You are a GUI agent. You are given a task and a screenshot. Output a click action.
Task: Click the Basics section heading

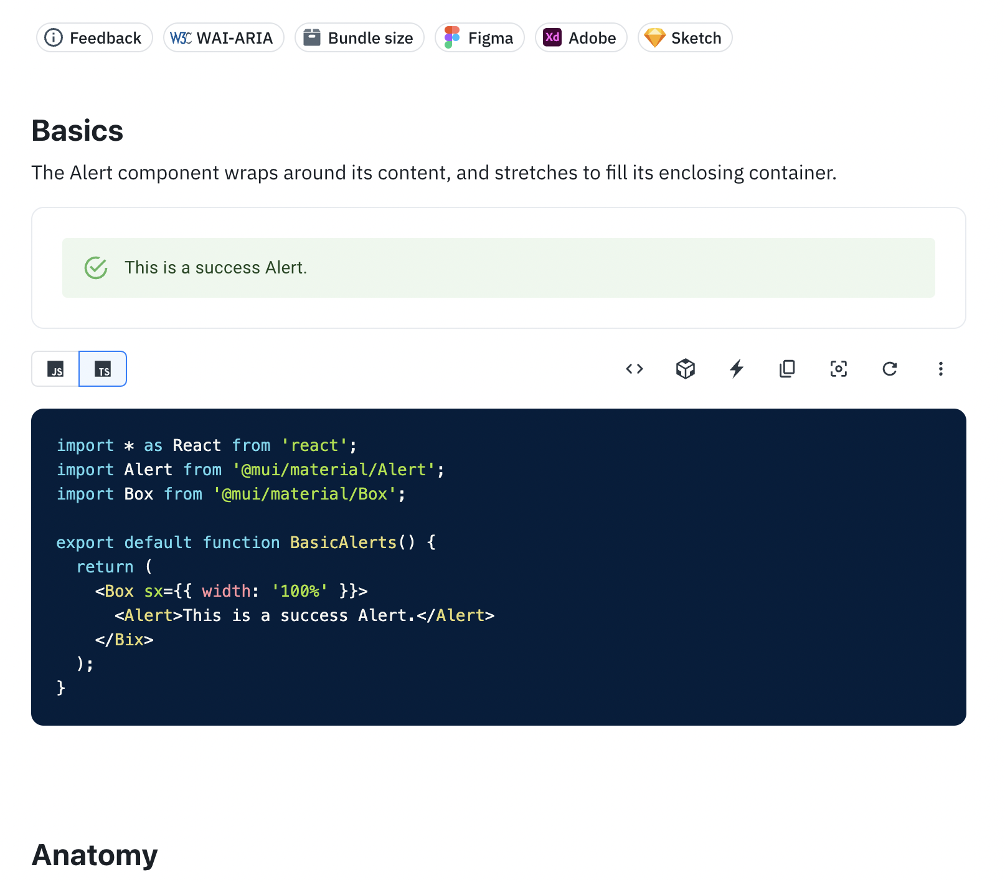(77, 130)
